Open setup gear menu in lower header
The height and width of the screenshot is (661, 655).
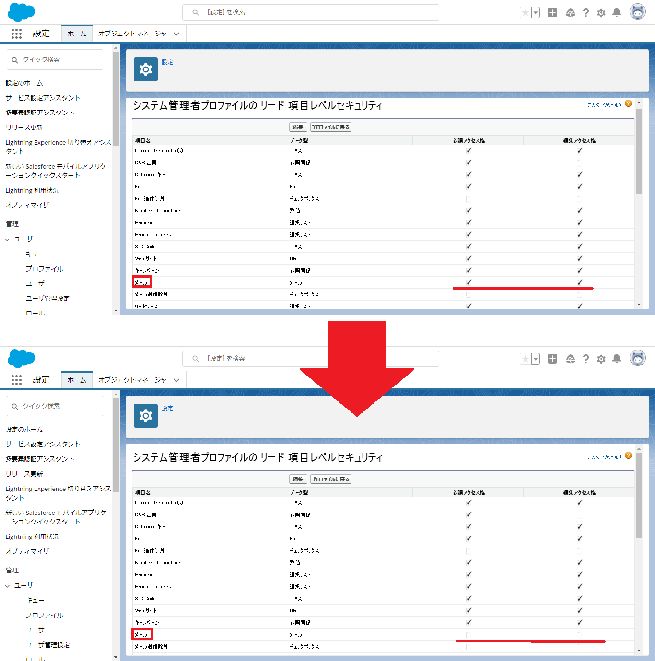pyautogui.click(x=601, y=359)
